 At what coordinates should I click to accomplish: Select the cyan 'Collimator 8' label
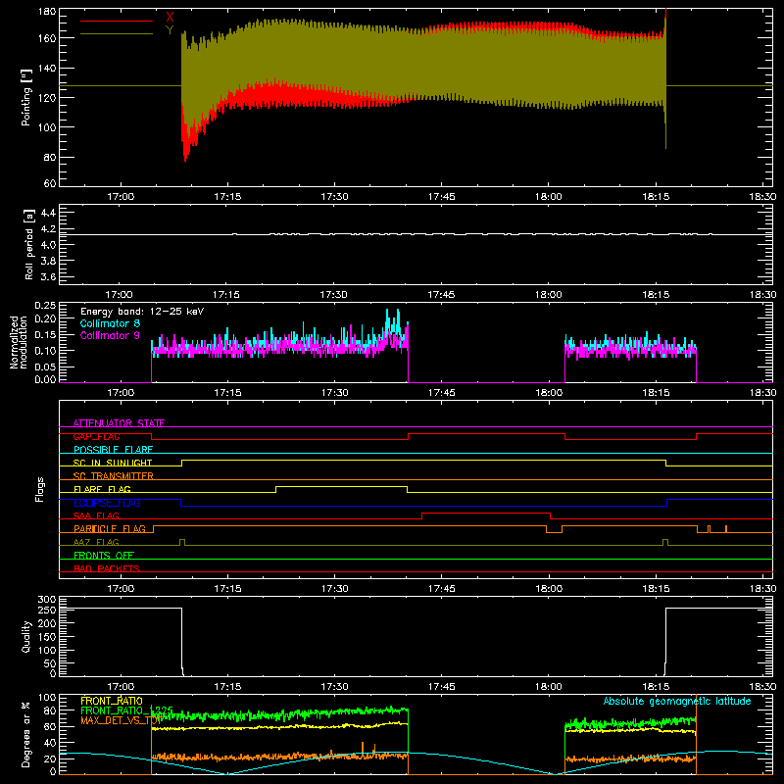110,323
